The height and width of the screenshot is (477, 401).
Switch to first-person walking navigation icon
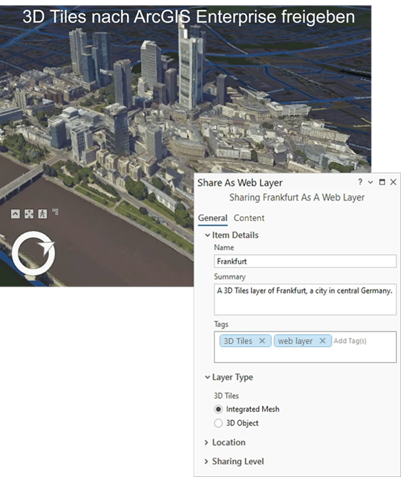42,214
